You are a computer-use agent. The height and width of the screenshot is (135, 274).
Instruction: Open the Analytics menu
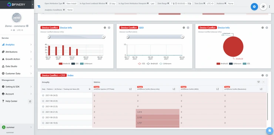click(x=17, y=45)
